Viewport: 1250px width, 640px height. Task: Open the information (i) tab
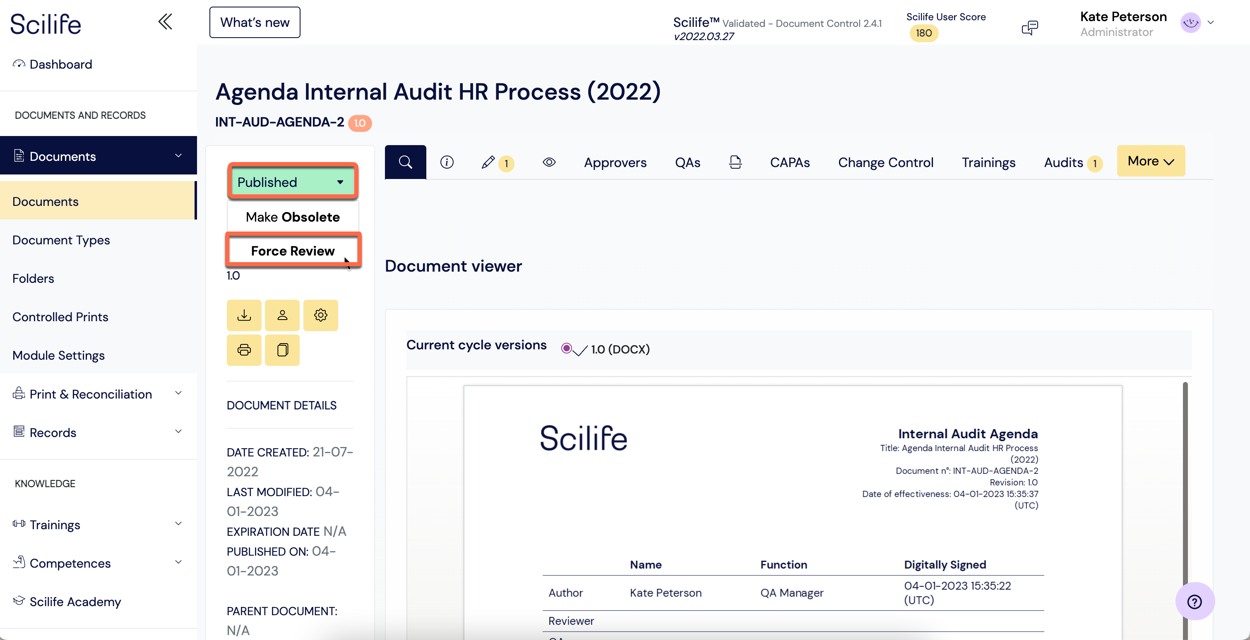pyautogui.click(x=447, y=162)
